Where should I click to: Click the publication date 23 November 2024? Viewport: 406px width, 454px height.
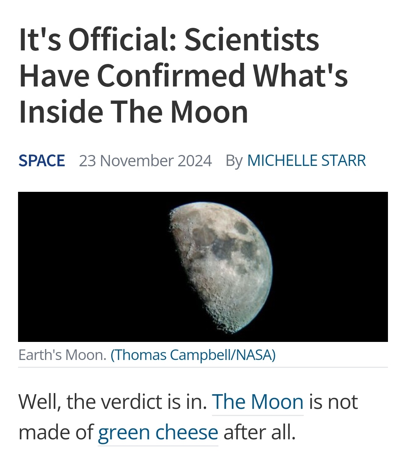point(145,161)
